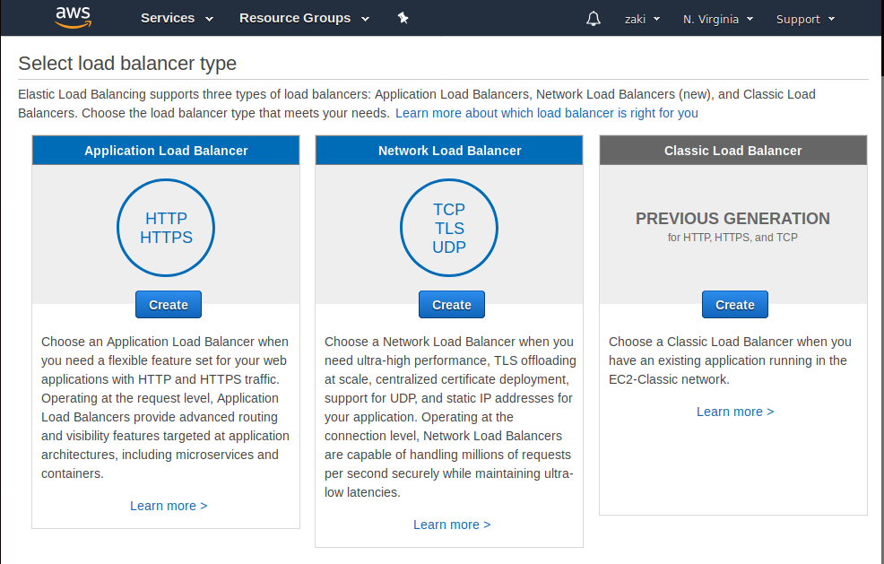Open the N. Virginia region selector
The width and height of the screenshot is (884, 564).
point(717,19)
